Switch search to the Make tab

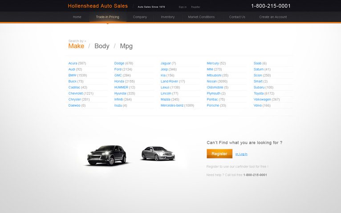tap(76, 46)
